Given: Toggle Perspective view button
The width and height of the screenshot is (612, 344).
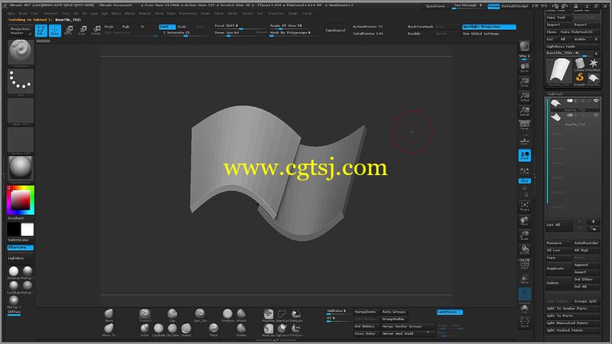Looking at the screenshot, I should (524, 125).
